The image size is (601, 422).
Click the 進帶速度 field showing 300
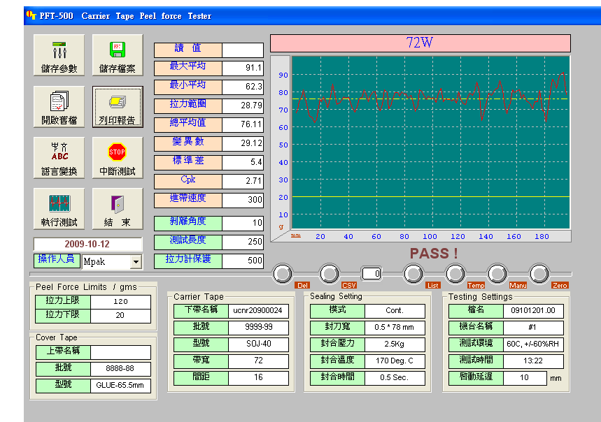243,201
